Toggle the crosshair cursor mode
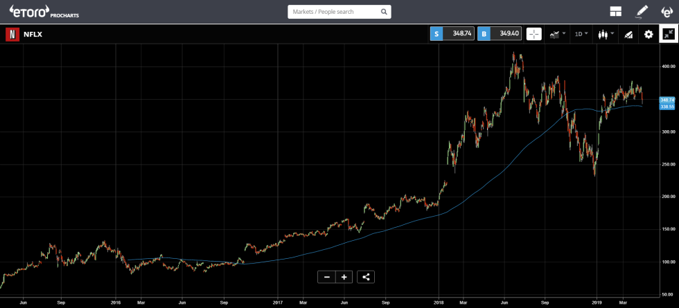Viewport: 679px width, 308px height. coord(533,34)
